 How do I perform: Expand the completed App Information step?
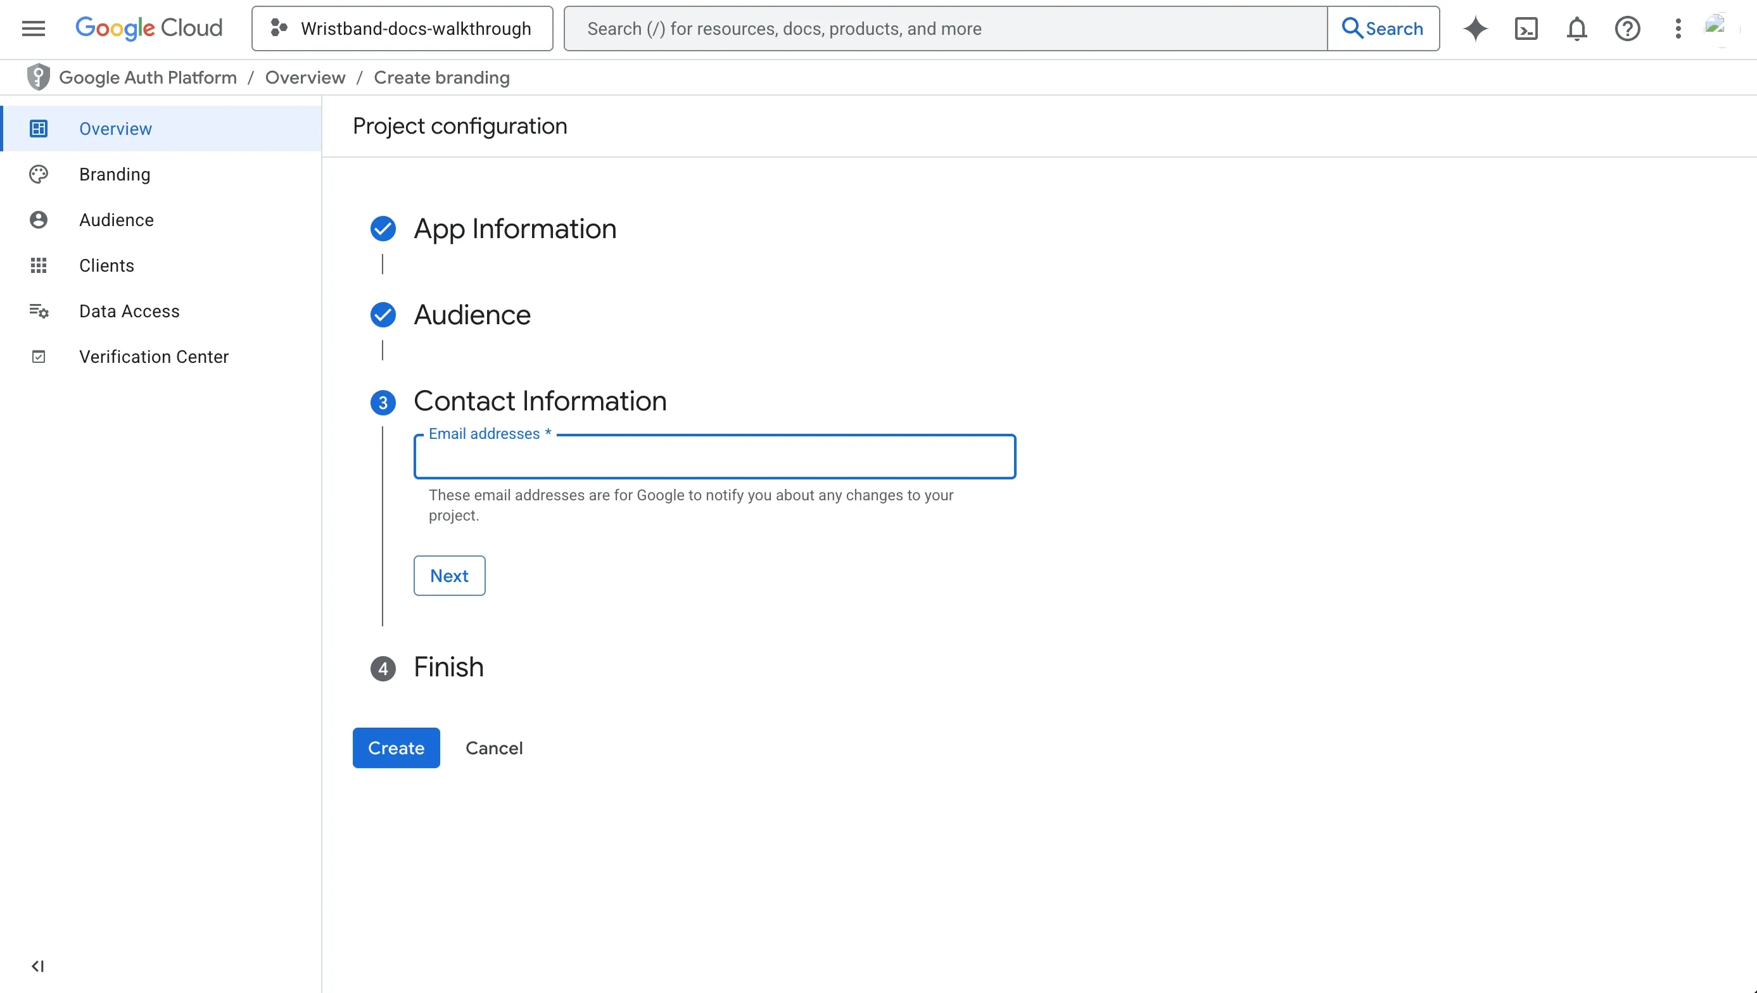(x=515, y=229)
